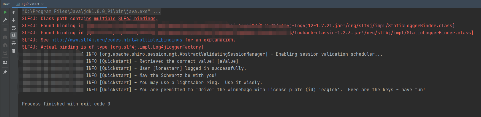Screen dimensions: 481x117
Task: Open the restore layout icon
Action: (x=5, y=62)
